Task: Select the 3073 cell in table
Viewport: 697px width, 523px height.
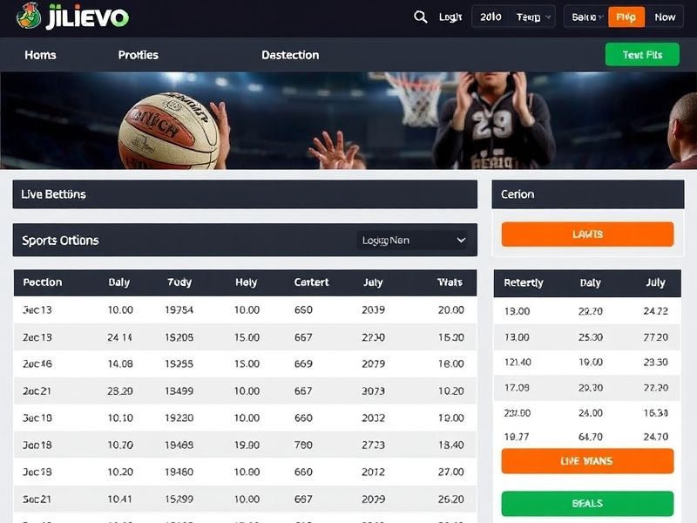Action: click(374, 391)
